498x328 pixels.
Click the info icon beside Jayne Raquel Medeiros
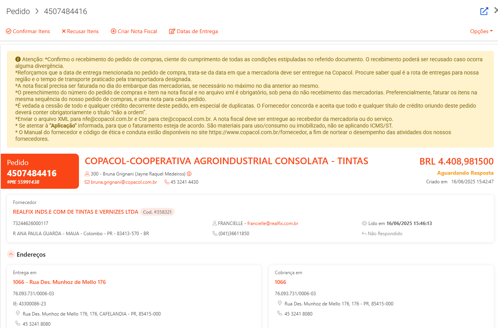pyautogui.click(x=189, y=174)
